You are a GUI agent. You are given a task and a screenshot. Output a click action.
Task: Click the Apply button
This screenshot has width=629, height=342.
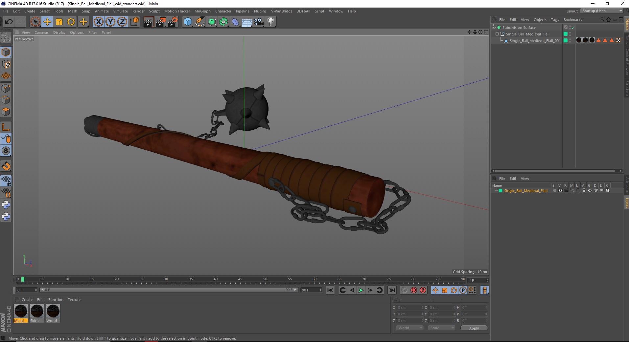[x=474, y=328]
